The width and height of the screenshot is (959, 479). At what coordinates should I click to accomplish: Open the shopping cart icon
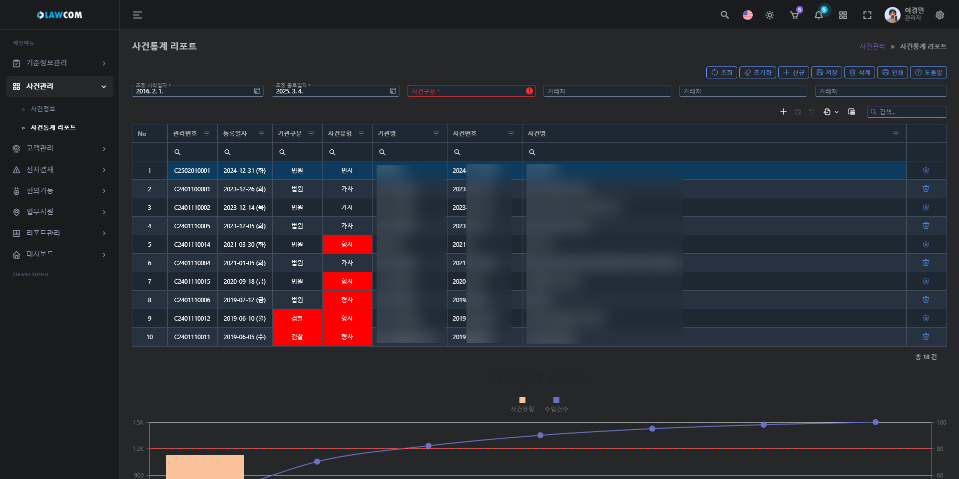pyautogui.click(x=794, y=15)
